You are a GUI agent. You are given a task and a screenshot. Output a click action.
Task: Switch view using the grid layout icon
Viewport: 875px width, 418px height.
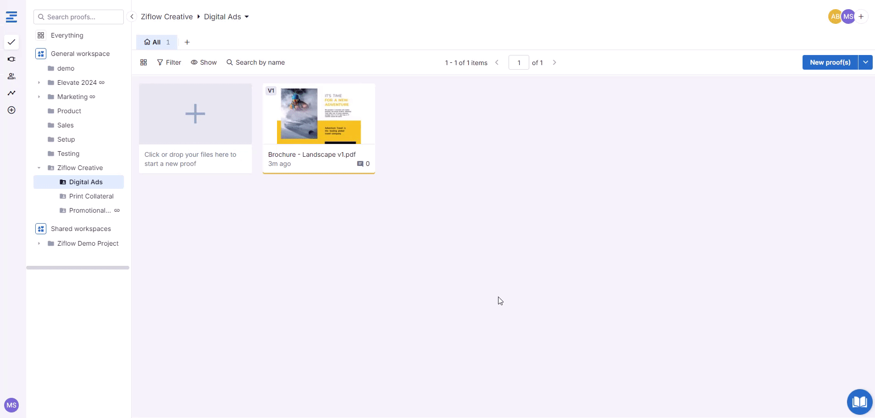pos(144,62)
